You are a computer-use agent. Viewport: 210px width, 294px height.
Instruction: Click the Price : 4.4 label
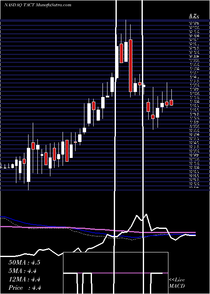tap(25, 288)
